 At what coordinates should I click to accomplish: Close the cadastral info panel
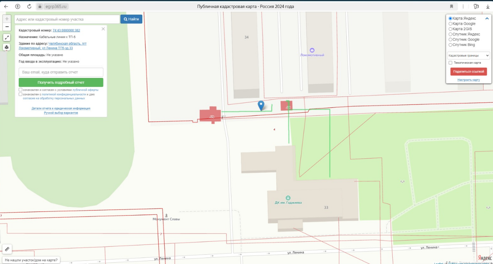pos(103,29)
